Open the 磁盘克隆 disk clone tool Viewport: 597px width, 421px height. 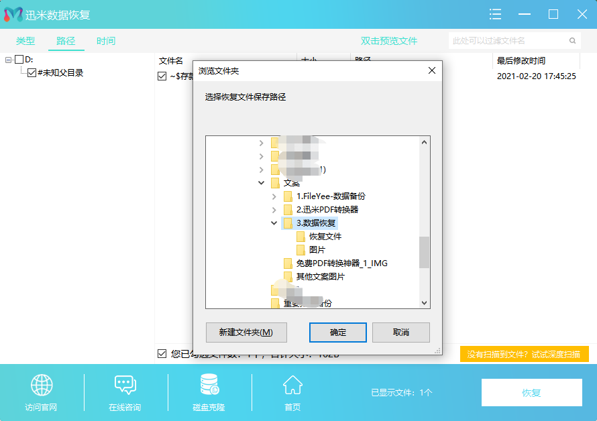209,385
